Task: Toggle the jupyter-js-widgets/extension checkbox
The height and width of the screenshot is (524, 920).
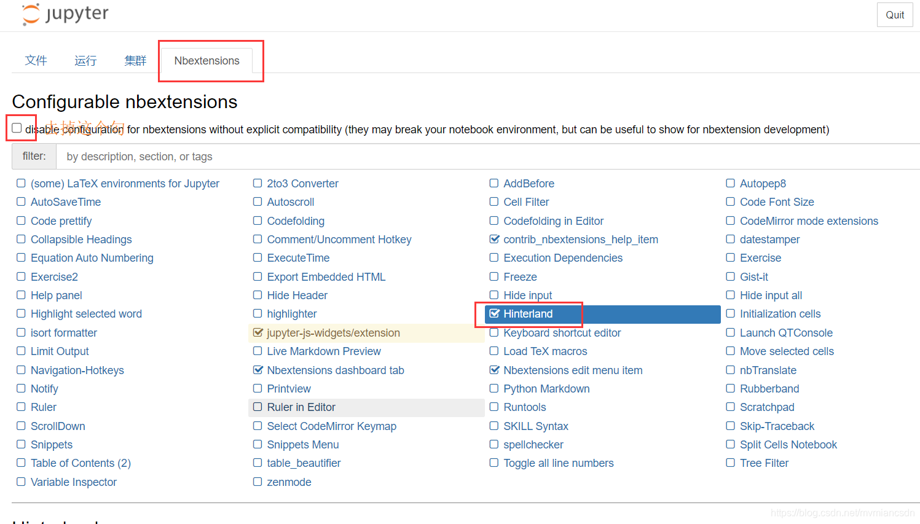Action: (x=258, y=333)
